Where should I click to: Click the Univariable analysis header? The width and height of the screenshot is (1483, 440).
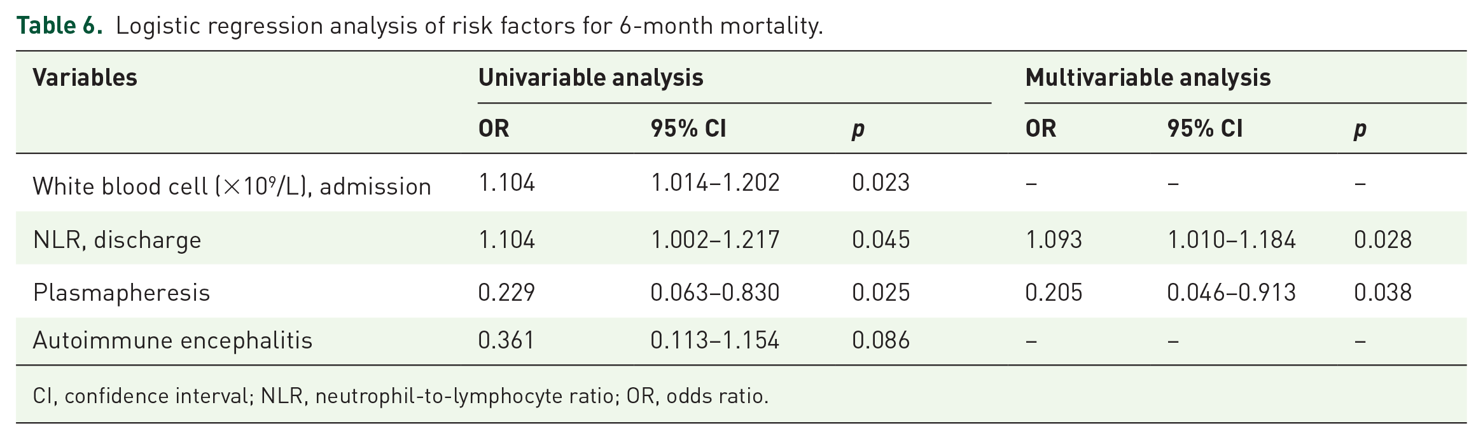tap(590, 78)
